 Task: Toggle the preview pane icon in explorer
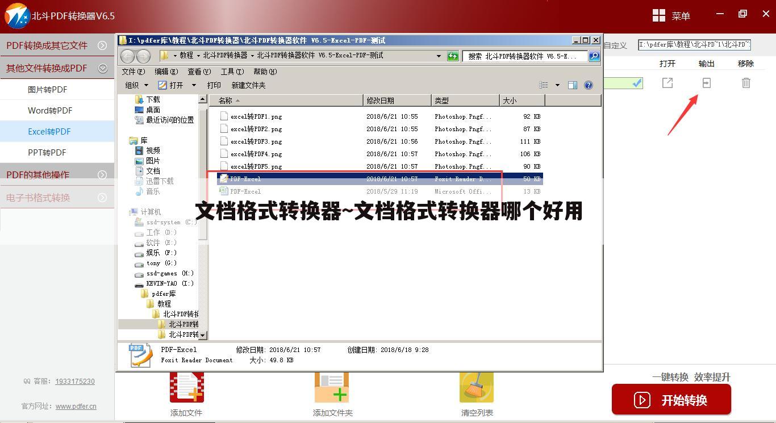[573, 85]
